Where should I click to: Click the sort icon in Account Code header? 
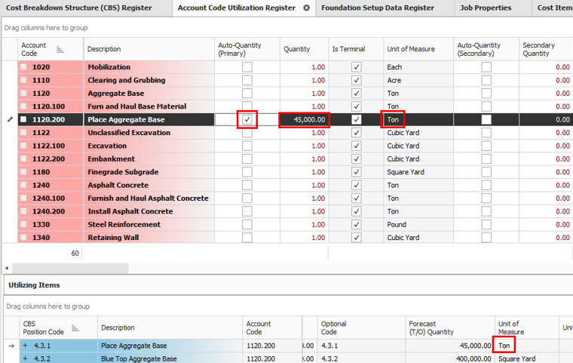click(x=60, y=50)
